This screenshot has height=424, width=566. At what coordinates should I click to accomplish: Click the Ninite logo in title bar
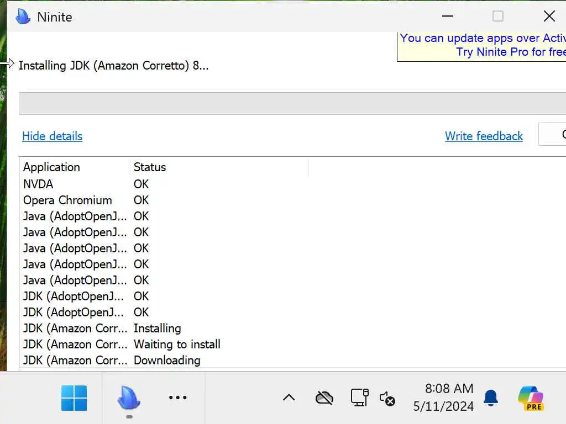23,17
